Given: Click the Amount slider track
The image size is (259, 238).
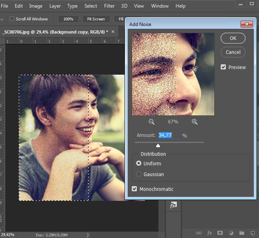Looking at the screenshot, I should tap(169, 142).
